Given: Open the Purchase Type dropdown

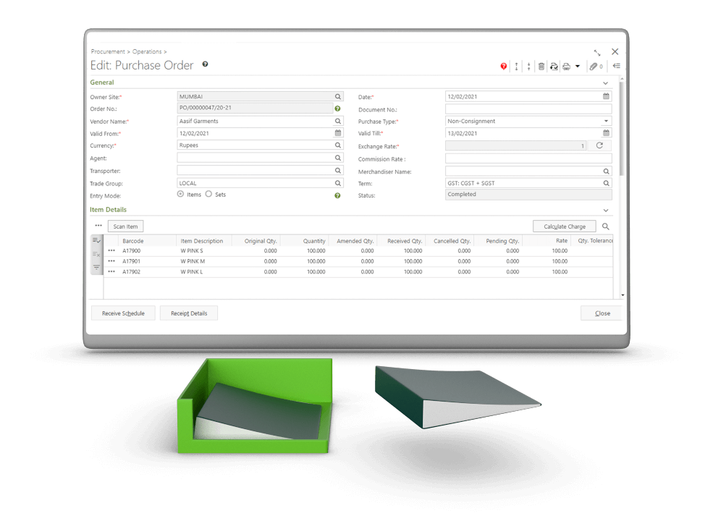Looking at the screenshot, I should coord(607,121).
